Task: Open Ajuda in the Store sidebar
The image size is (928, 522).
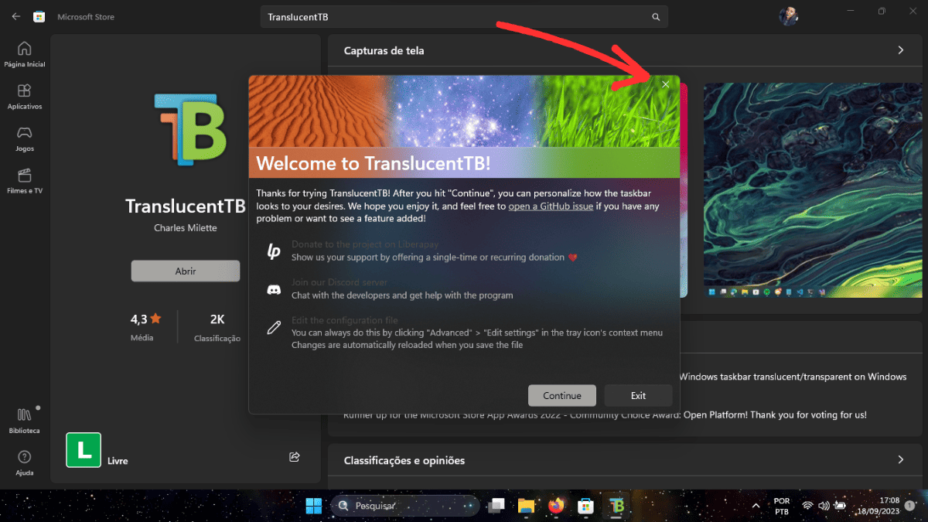Action: pyautogui.click(x=25, y=462)
